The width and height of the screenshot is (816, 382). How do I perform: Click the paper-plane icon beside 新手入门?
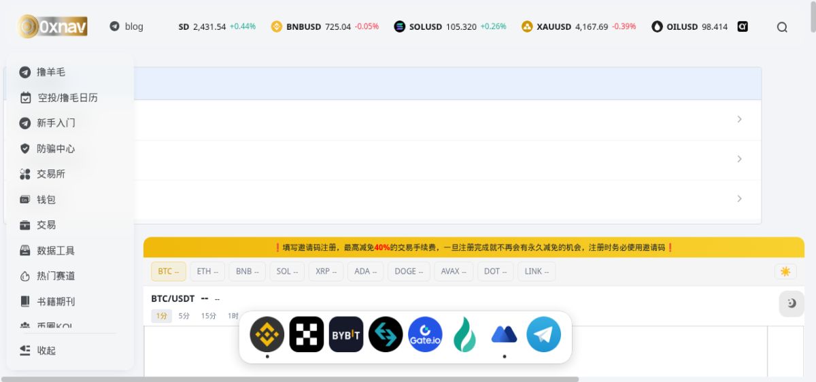click(25, 123)
